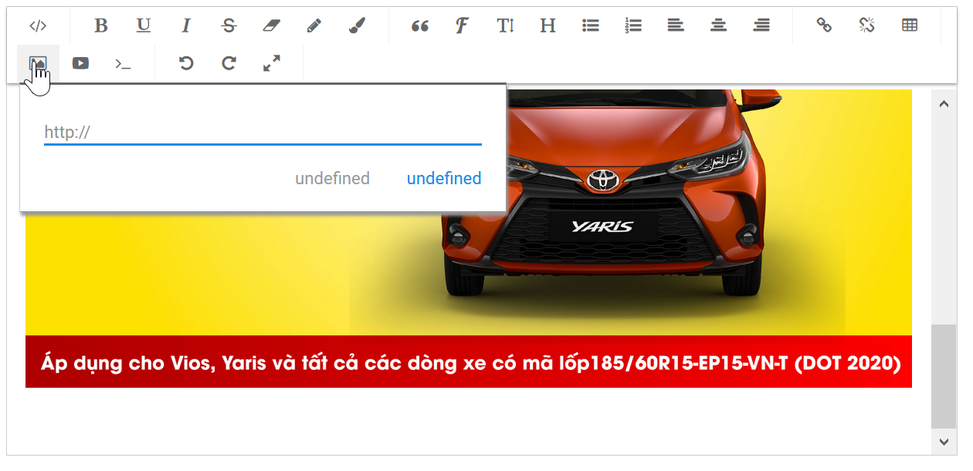Insert an ordered numbered list
Screen dimensions: 973x471
pos(633,25)
